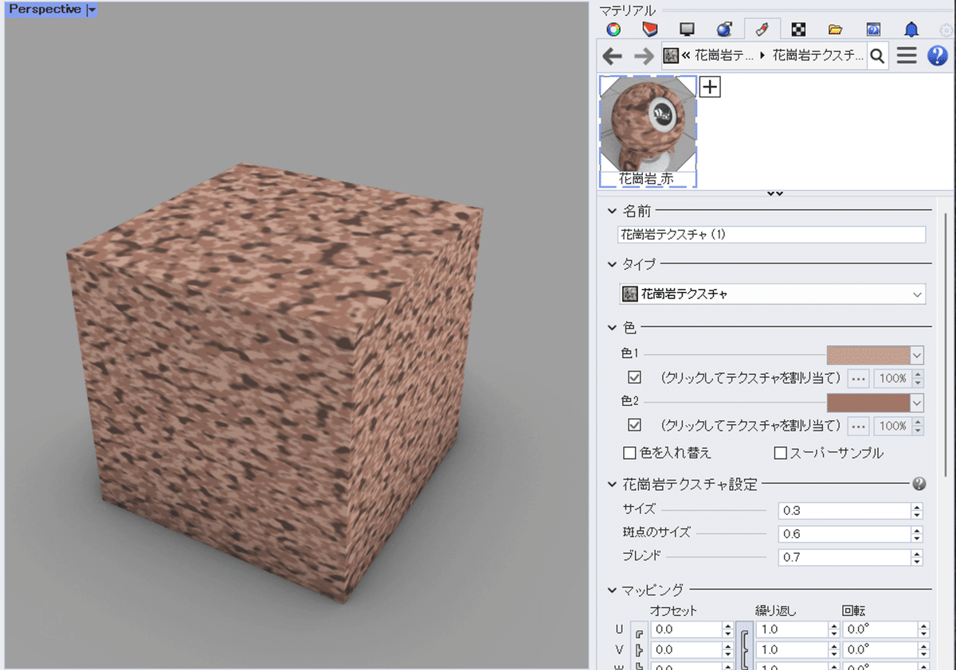
Task: Click the 色2 ellipsis button
Action: [x=858, y=426]
